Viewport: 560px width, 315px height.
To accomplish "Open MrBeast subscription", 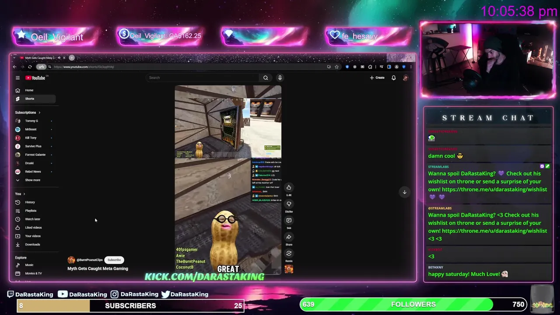I will 34,129.
